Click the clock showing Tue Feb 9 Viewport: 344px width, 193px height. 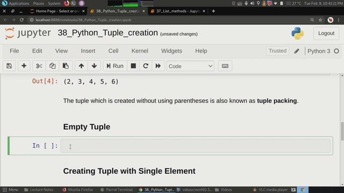coord(324,3)
